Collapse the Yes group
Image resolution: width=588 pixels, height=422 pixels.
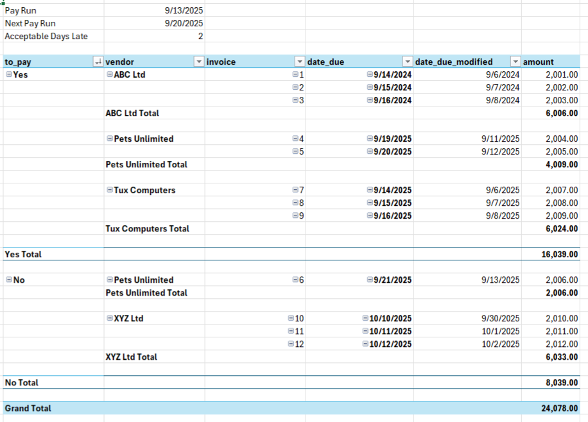[x=9, y=74]
